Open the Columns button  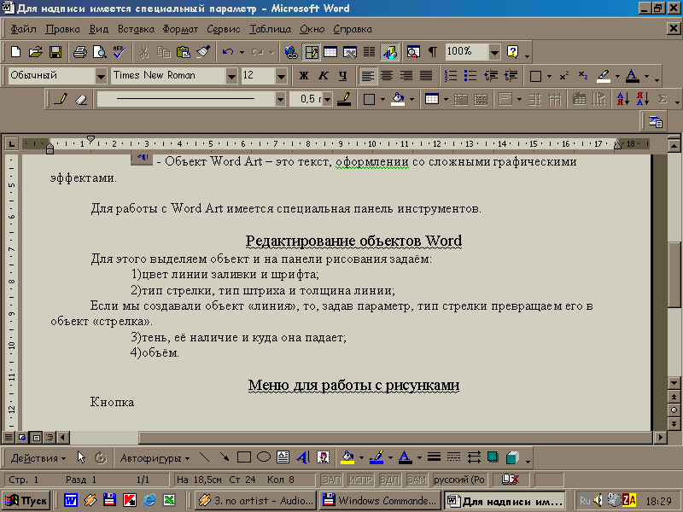tap(370, 52)
